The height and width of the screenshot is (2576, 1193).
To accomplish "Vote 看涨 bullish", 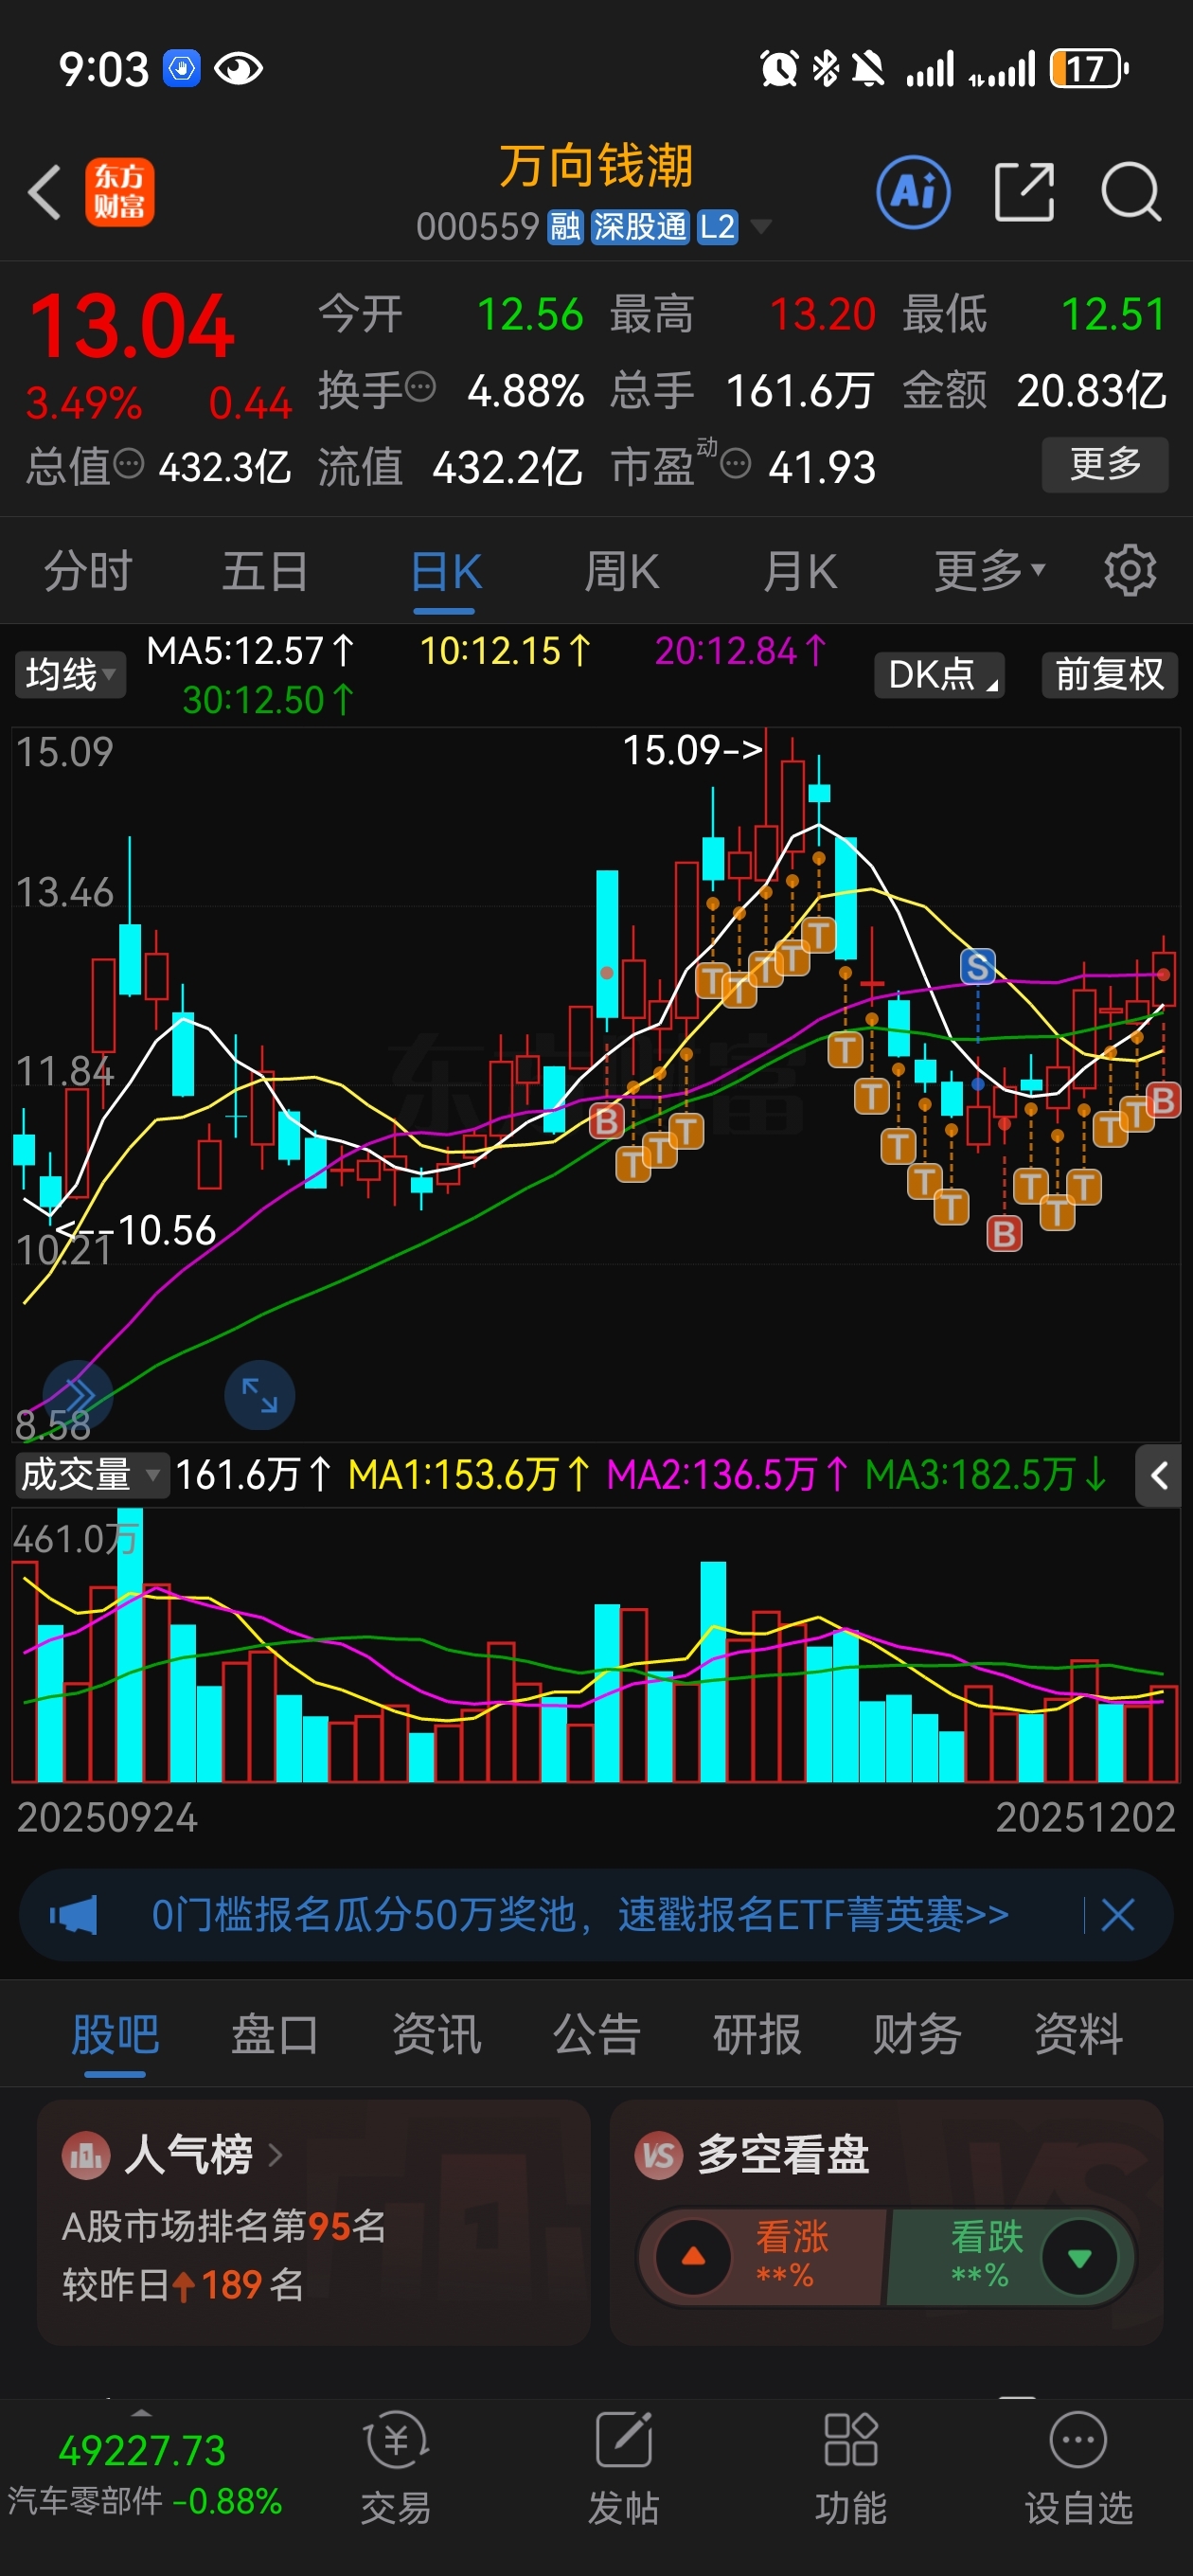I will [x=761, y=2257].
